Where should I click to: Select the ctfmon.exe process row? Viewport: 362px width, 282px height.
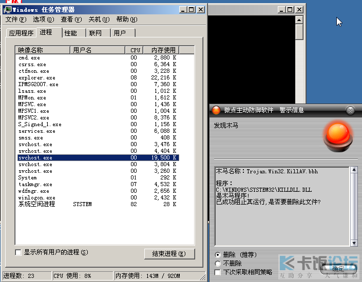click(98, 71)
